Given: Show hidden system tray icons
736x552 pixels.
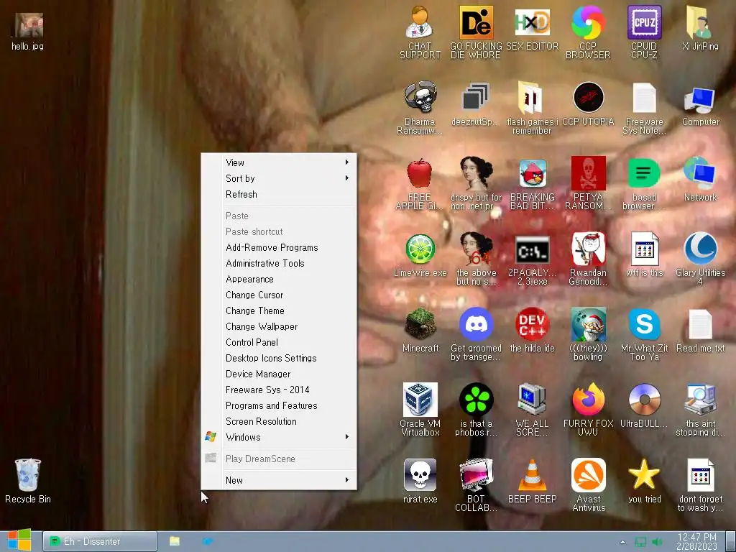Looking at the screenshot, I should [x=622, y=542].
